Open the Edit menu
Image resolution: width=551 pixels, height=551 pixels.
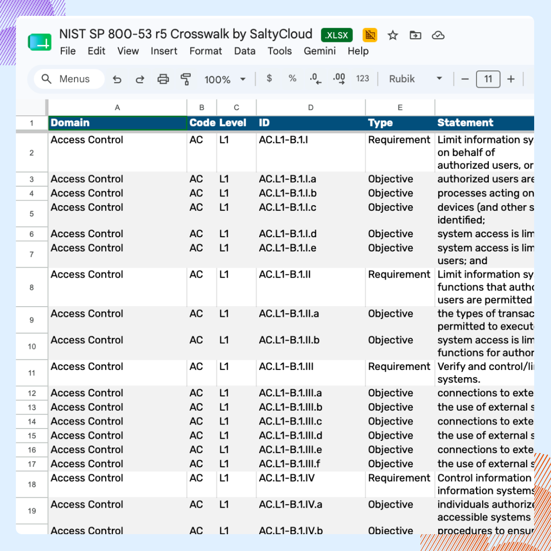(x=96, y=52)
